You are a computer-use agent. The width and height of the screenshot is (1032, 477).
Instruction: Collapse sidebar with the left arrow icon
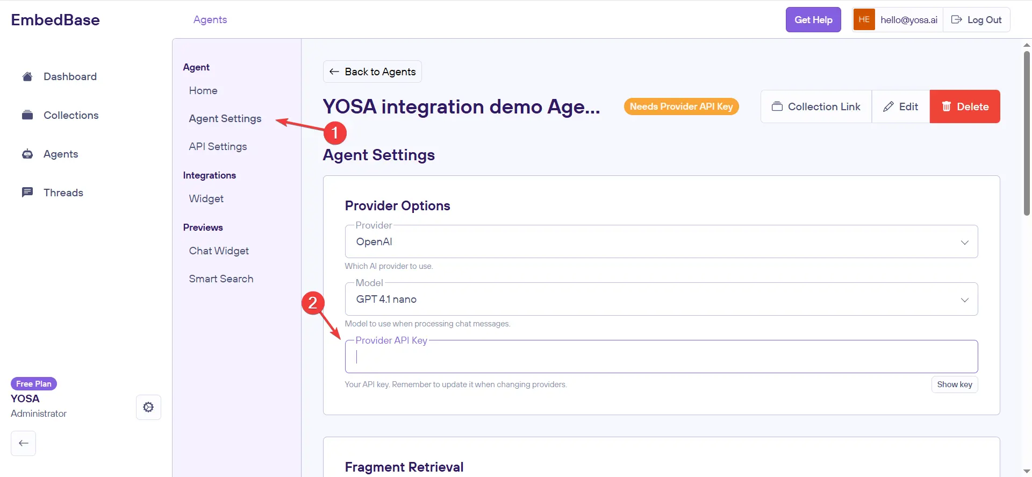[x=24, y=443]
